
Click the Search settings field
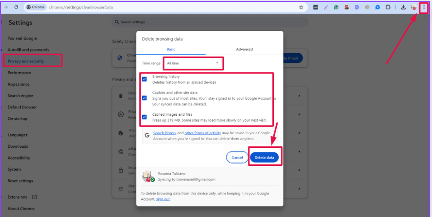tap(210, 22)
